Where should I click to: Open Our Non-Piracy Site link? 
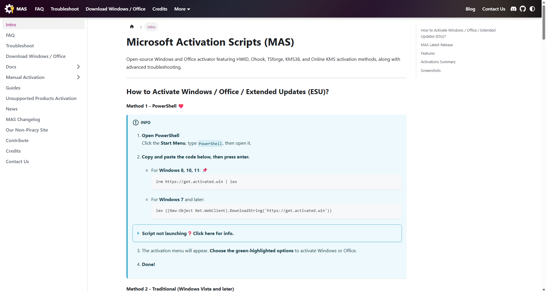pyautogui.click(x=44, y=130)
